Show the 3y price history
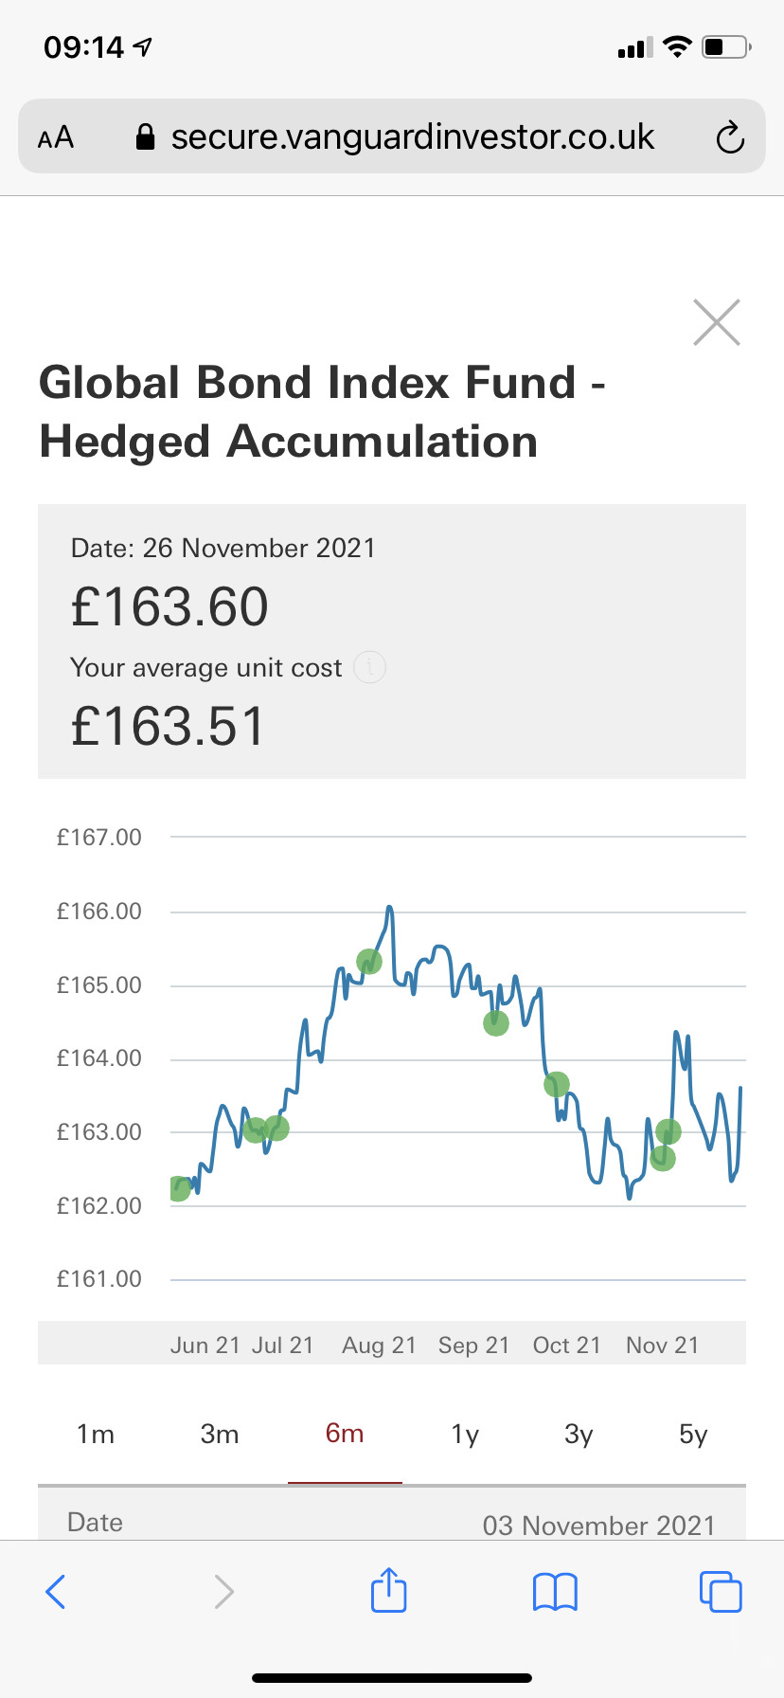This screenshot has width=784, height=1698. coord(579,1434)
